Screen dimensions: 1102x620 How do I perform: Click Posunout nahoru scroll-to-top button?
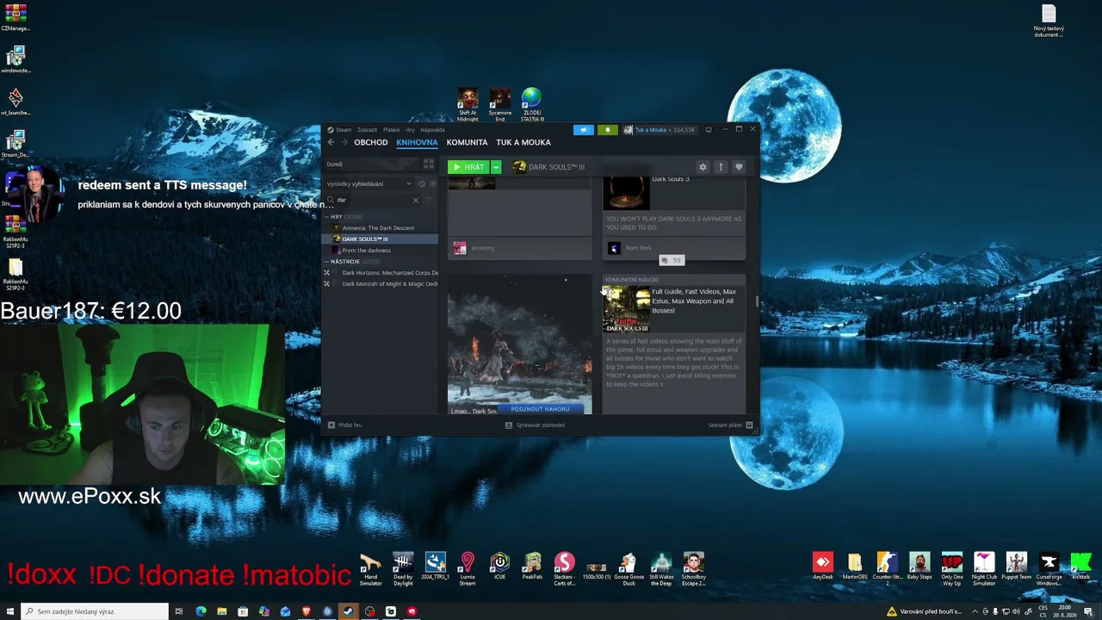click(x=540, y=409)
